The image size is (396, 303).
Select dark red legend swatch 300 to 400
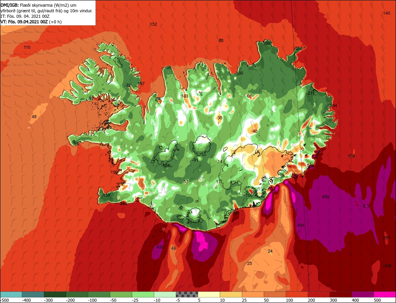point(341,294)
